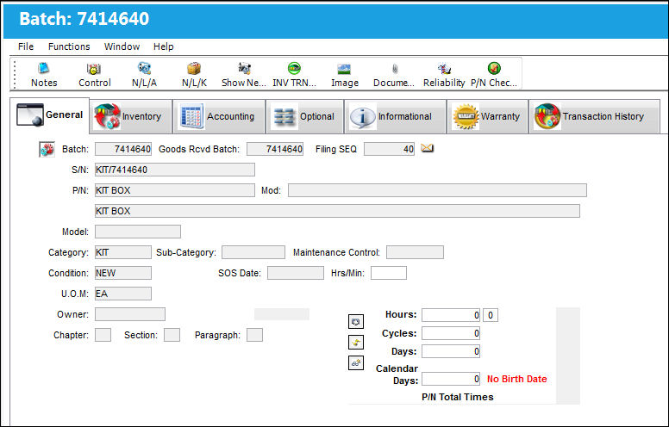Click the Sub-Category field
The height and width of the screenshot is (427, 669).
coord(253,252)
